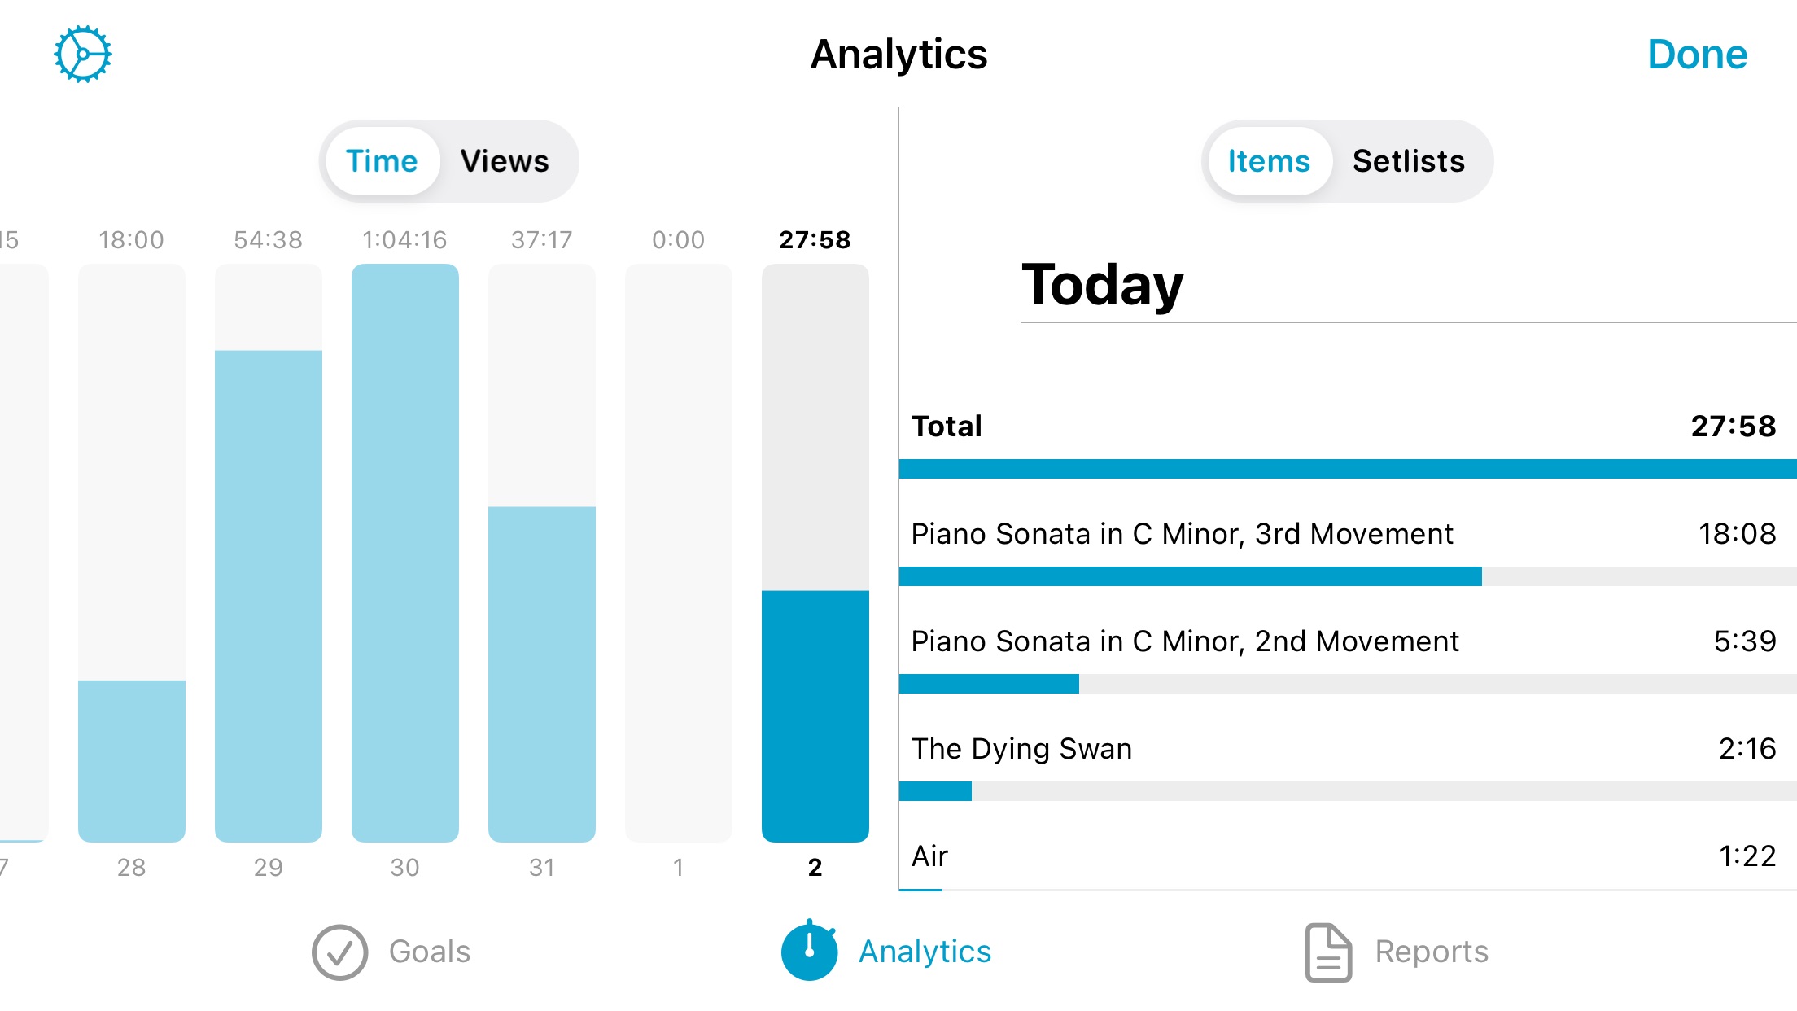Select the day 29 bar showing 54:38
Image resolution: width=1797 pixels, height=1011 pixels.
click(269, 553)
